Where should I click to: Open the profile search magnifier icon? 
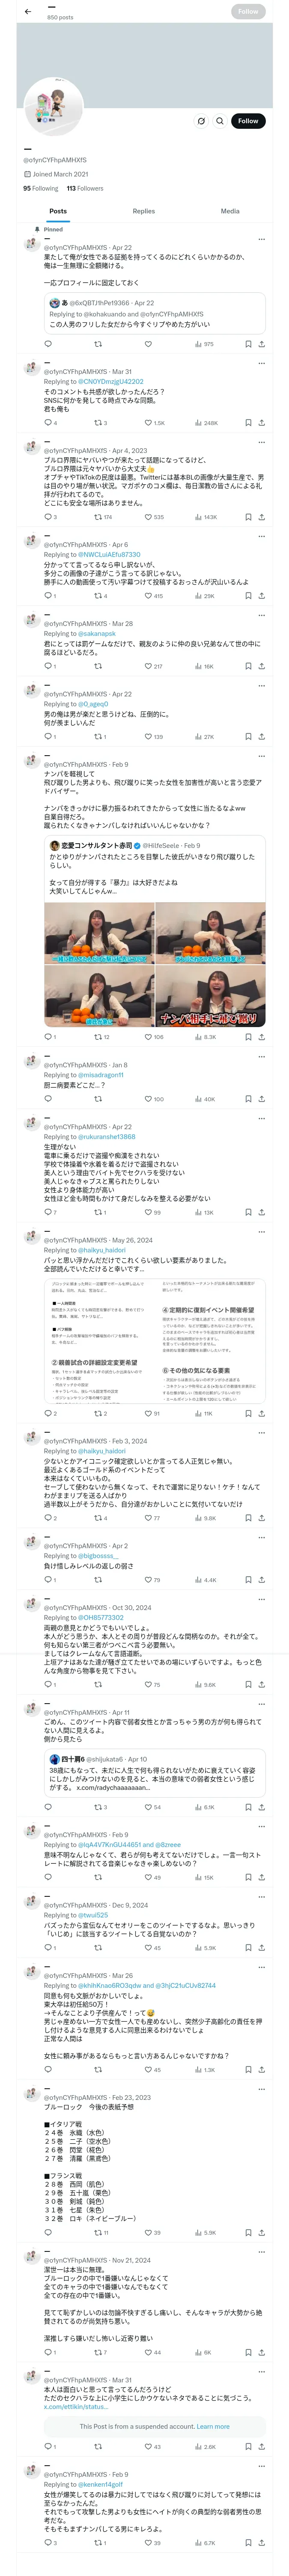pyautogui.click(x=220, y=121)
